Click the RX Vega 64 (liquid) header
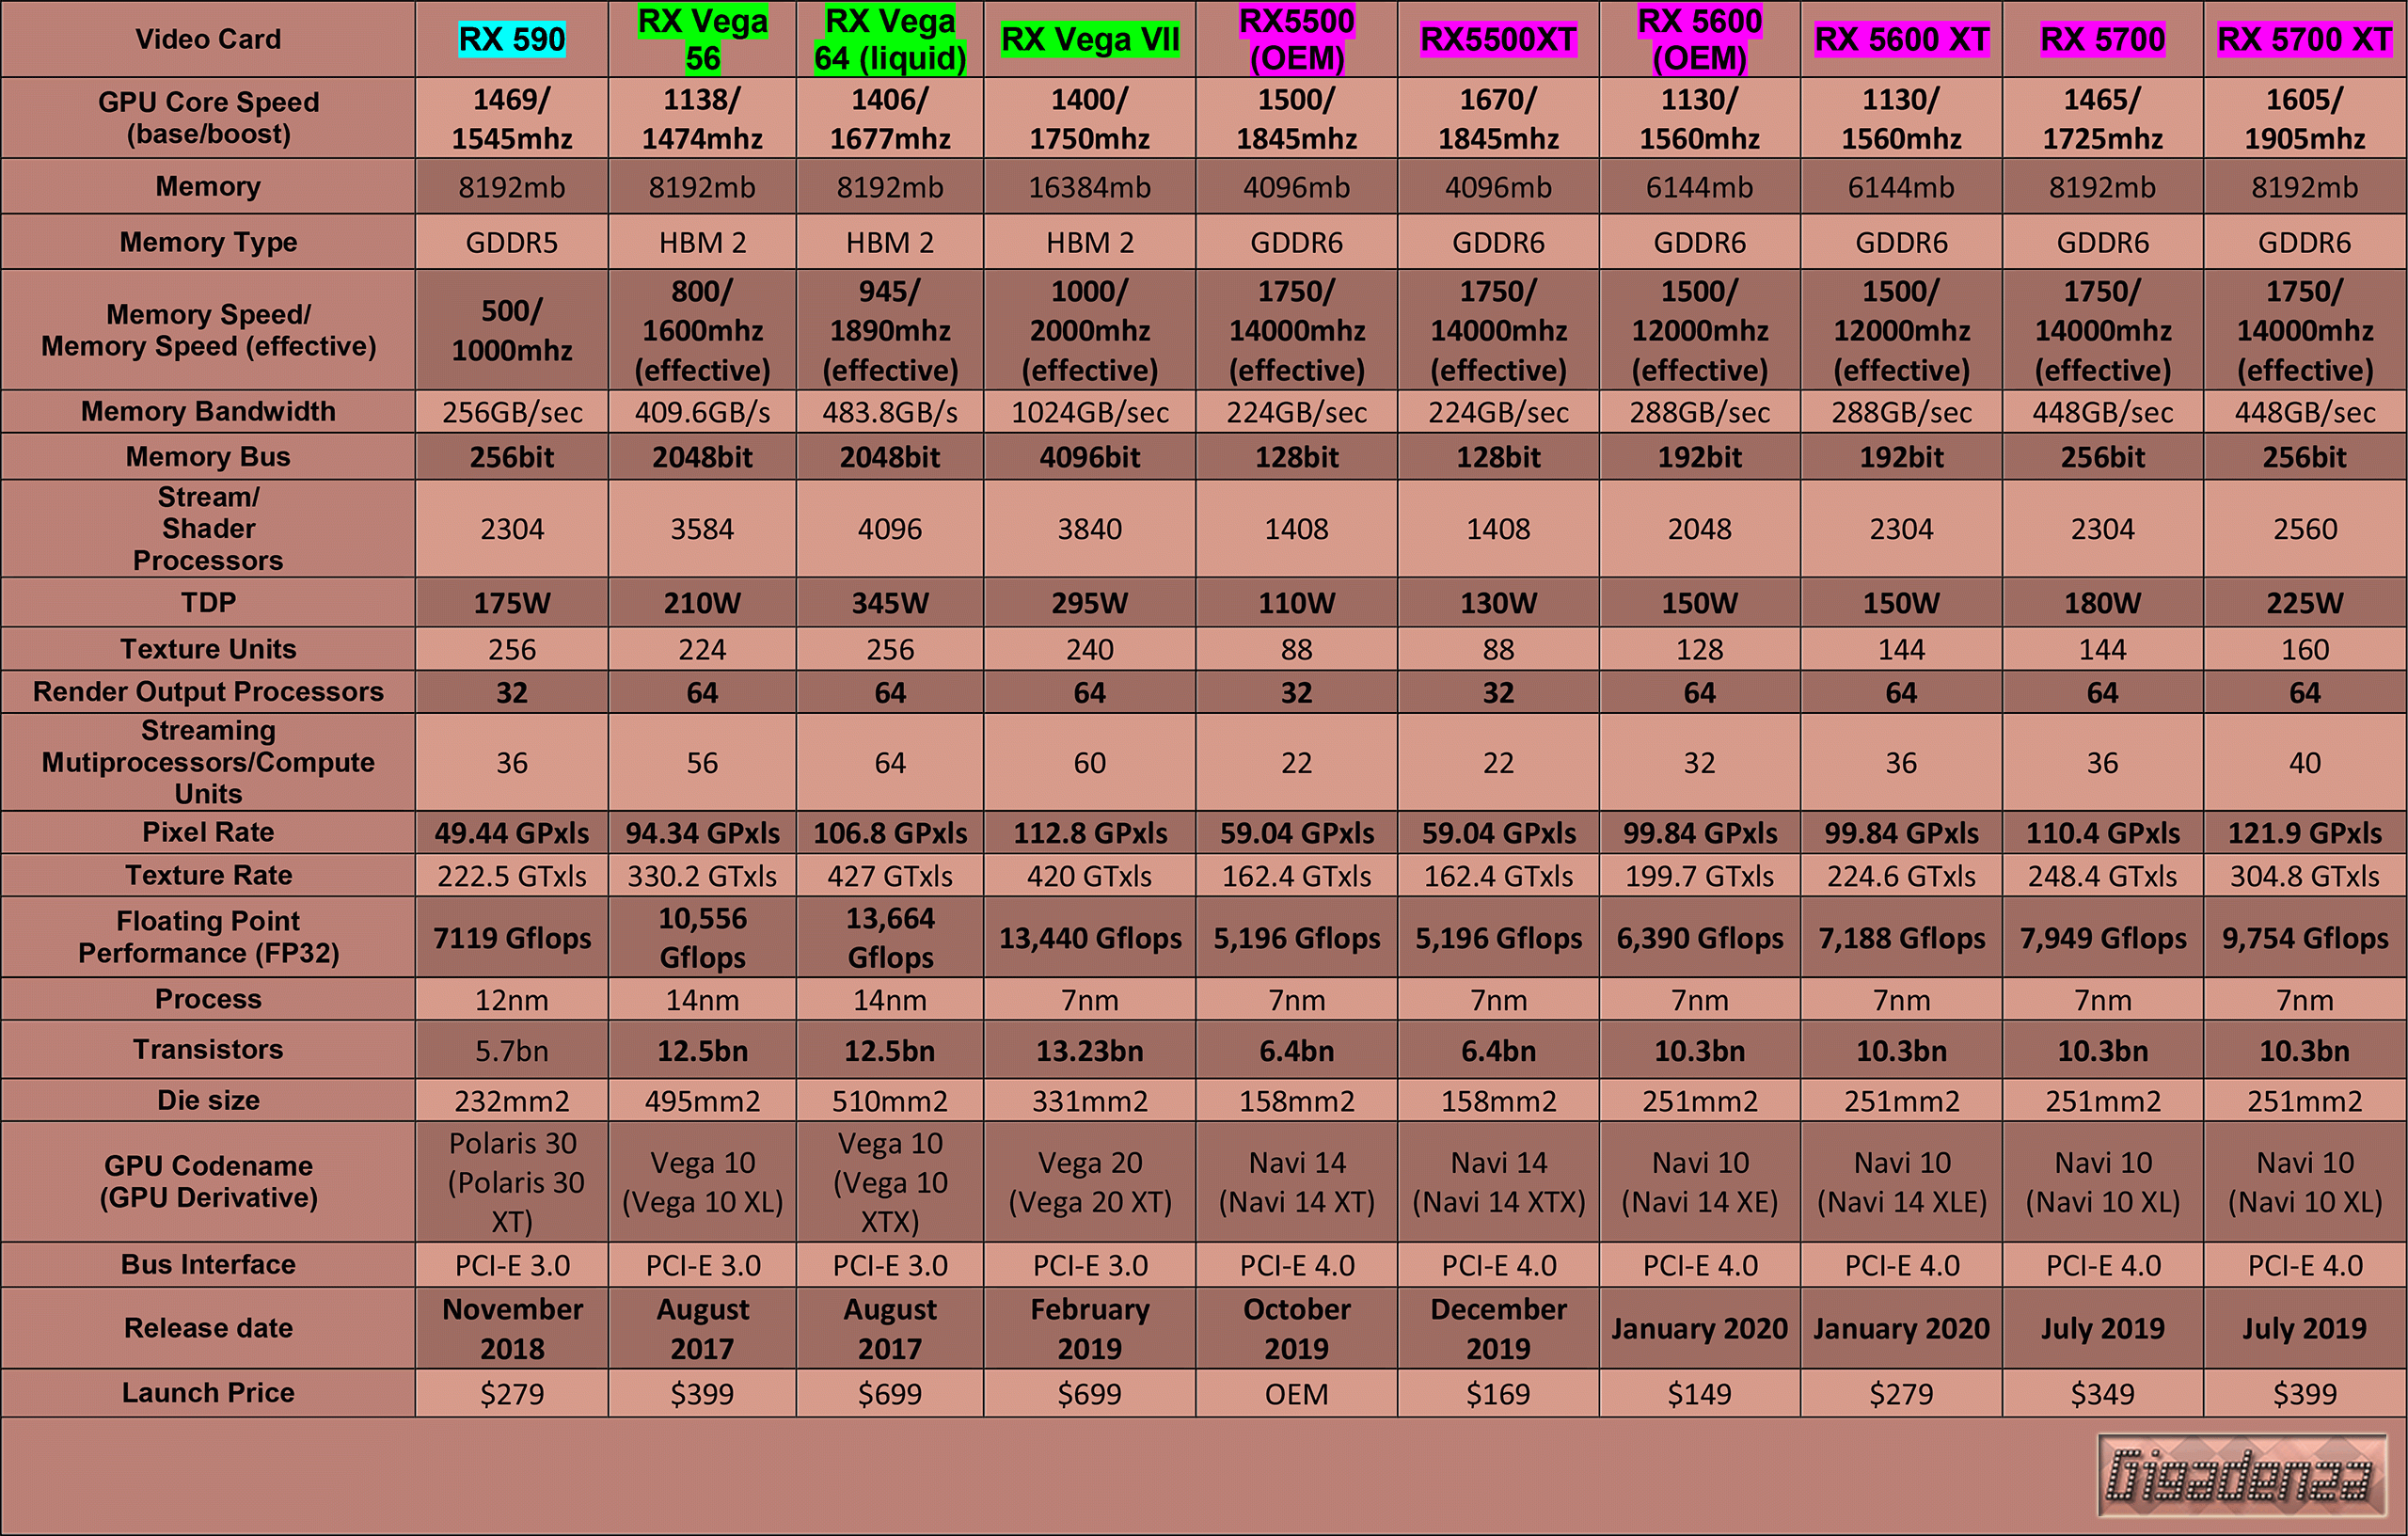Image resolution: width=2408 pixels, height=1536 pixels. (890, 39)
